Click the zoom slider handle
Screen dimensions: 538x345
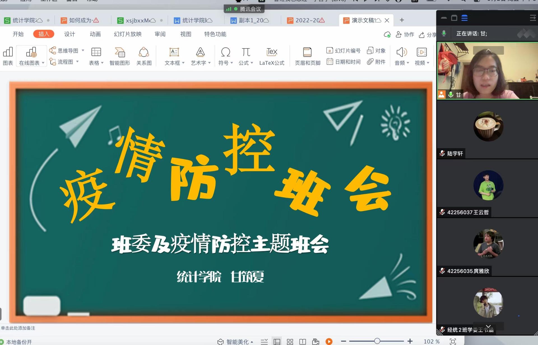coord(377,341)
